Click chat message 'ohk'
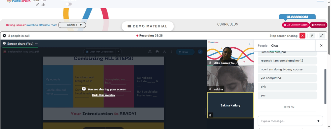The height and width of the screenshot is (129, 331). (x=287, y=87)
